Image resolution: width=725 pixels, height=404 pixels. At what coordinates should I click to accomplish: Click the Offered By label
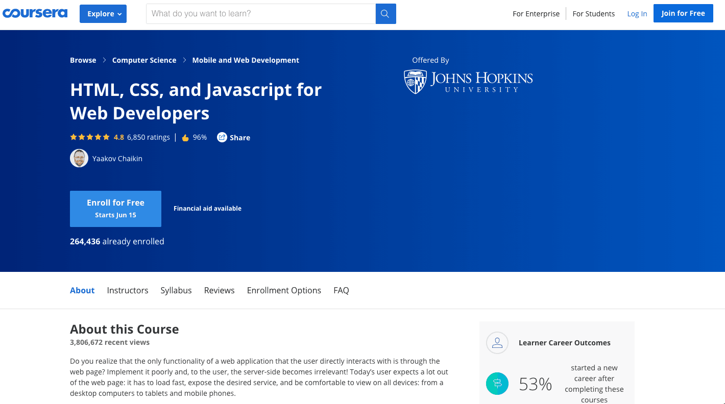click(x=430, y=60)
